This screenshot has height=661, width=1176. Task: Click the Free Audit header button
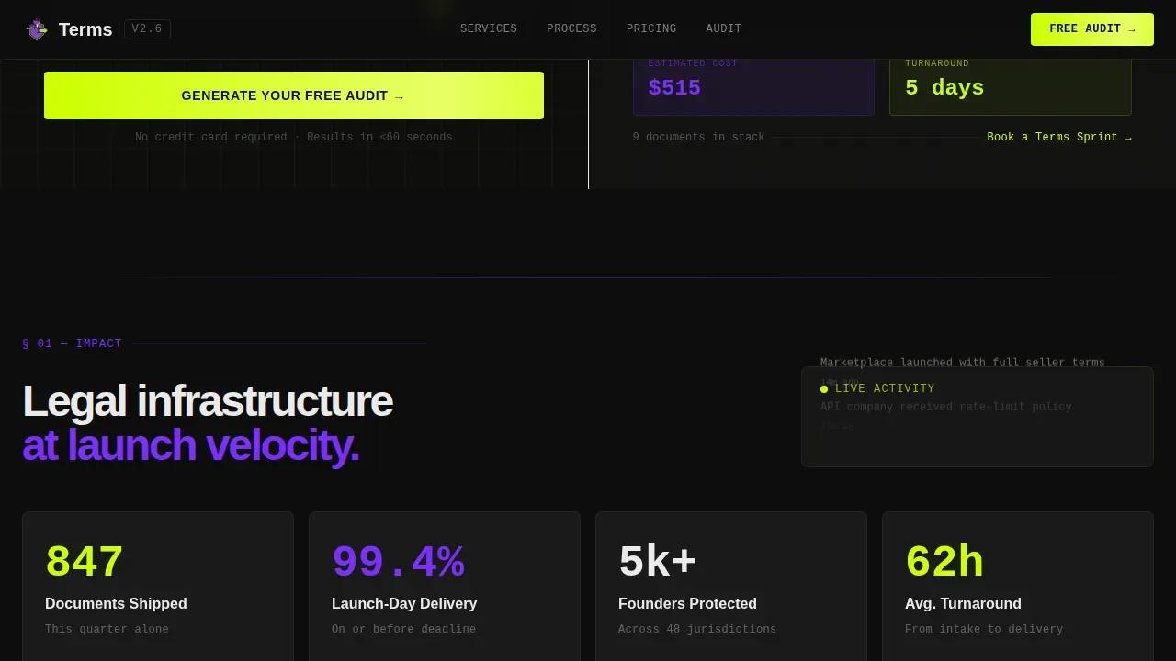[1092, 29]
